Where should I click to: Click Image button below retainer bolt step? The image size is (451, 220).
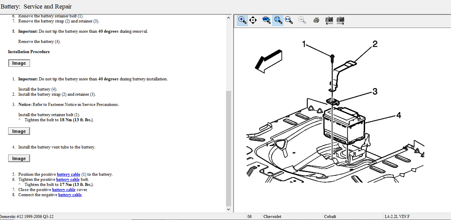pos(19,131)
